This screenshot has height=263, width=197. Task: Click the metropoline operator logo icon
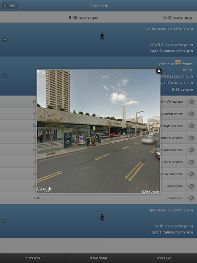click(x=178, y=63)
